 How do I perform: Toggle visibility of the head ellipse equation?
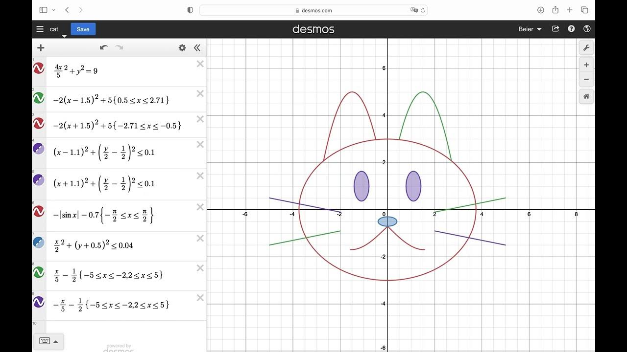click(39, 68)
